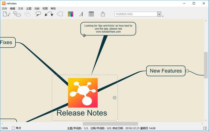Collapse the New Features branch

(187, 71)
